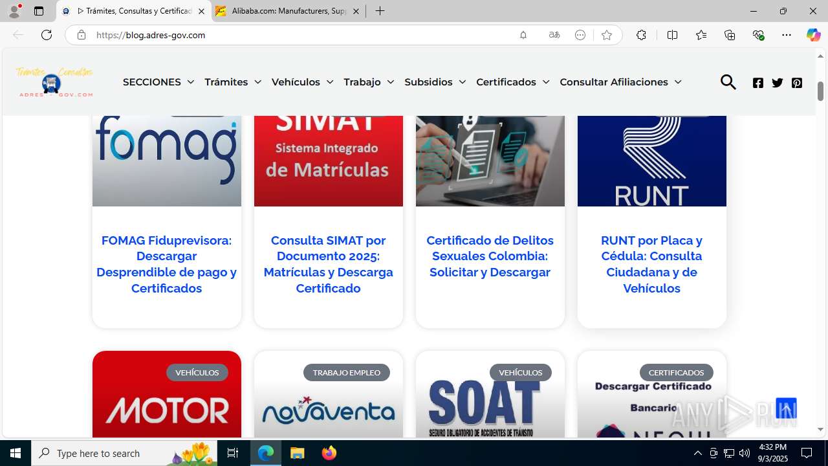Launch Copilot from the browser toolbar
828x466 pixels.
pos(813,35)
